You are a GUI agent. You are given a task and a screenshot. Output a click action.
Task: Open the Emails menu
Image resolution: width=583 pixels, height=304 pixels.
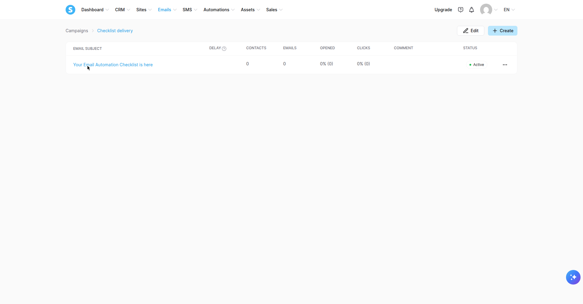pos(167,10)
